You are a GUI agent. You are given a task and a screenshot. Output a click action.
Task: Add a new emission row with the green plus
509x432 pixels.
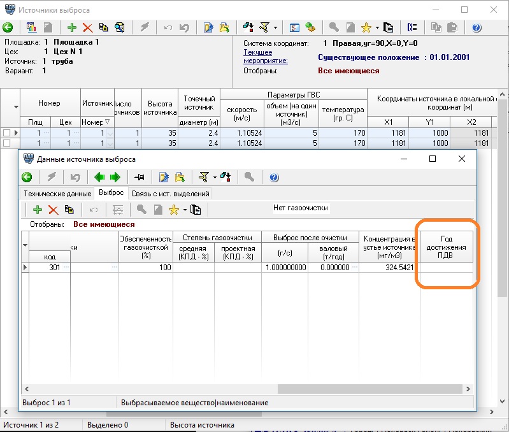(x=38, y=209)
